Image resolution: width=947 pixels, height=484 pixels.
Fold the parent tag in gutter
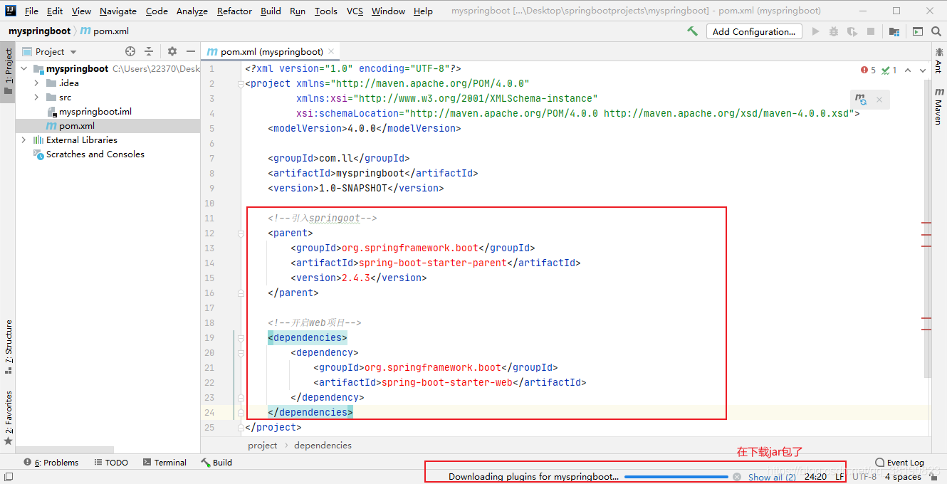(x=241, y=233)
